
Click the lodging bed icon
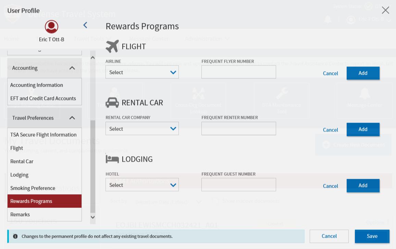[112, 159]
